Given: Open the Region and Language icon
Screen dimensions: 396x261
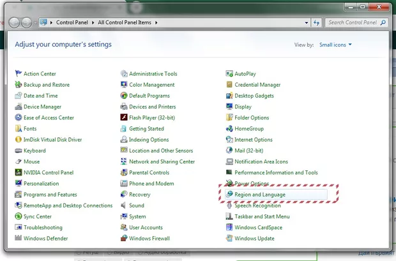Looking at the screenshot, I should tap(230, 195).
